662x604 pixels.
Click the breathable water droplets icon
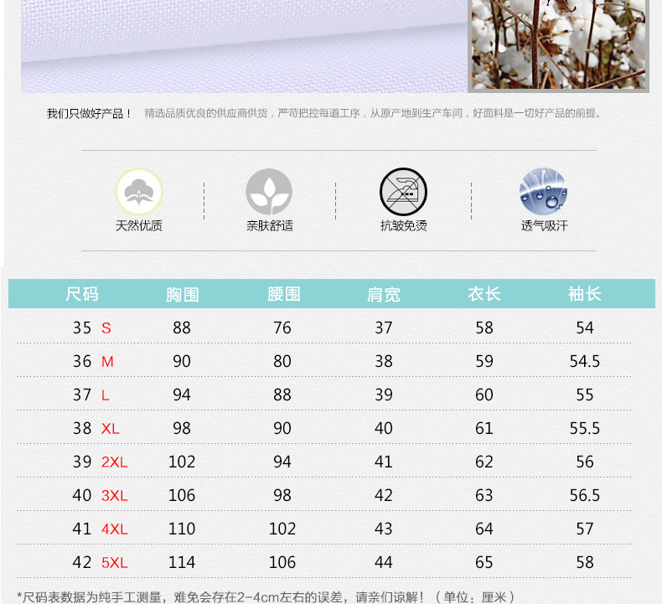pyautogui.click(x=543, y=192)
